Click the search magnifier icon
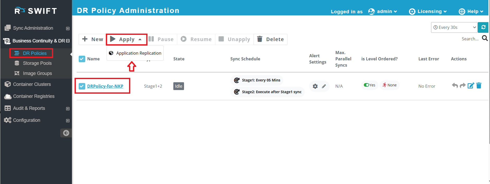This screenshot has height=184, width=490. point(485,38)
